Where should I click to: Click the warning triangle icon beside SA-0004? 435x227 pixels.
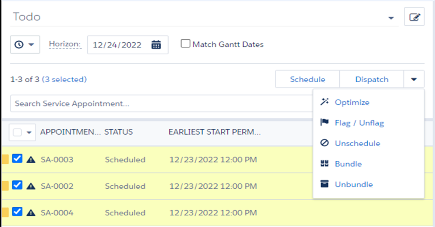(31, 213)
